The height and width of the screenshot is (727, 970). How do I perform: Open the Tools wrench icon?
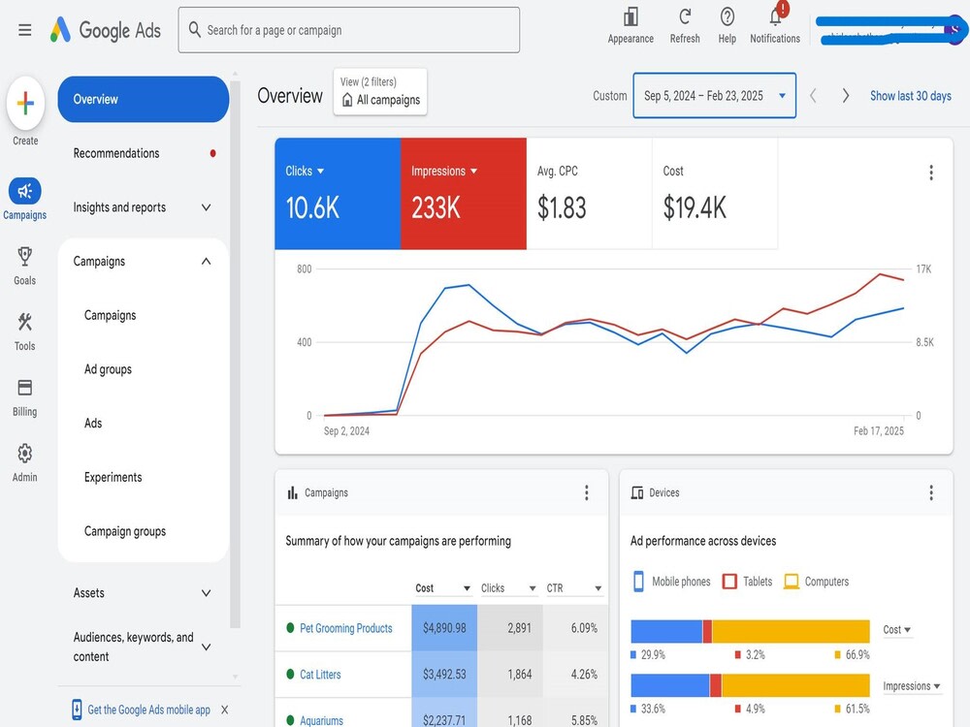coord(25,322)
